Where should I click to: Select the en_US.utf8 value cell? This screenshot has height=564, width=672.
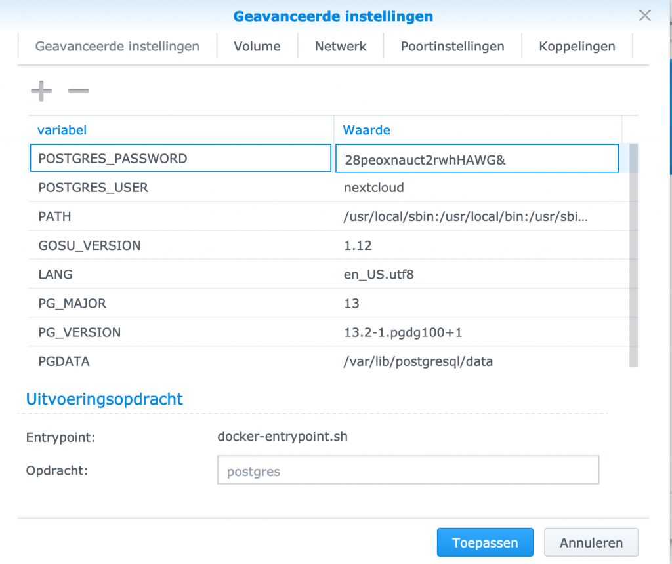click(x=478, y=274)
